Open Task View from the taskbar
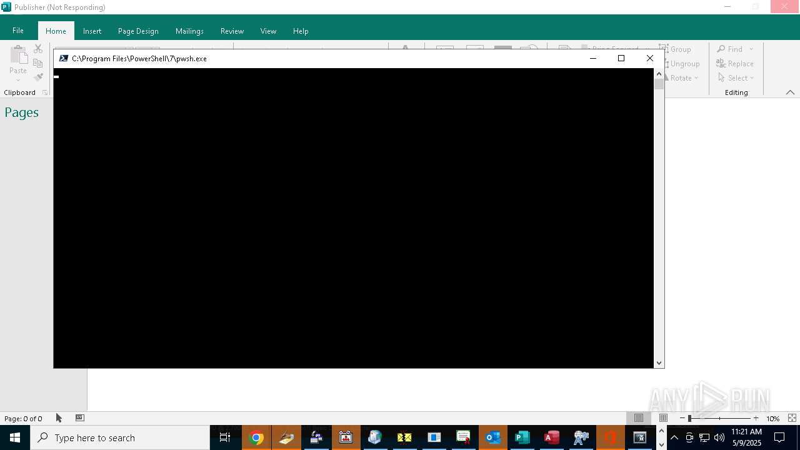Image resolution: width=800 pixels, height=450 pixels. (225, 437)
